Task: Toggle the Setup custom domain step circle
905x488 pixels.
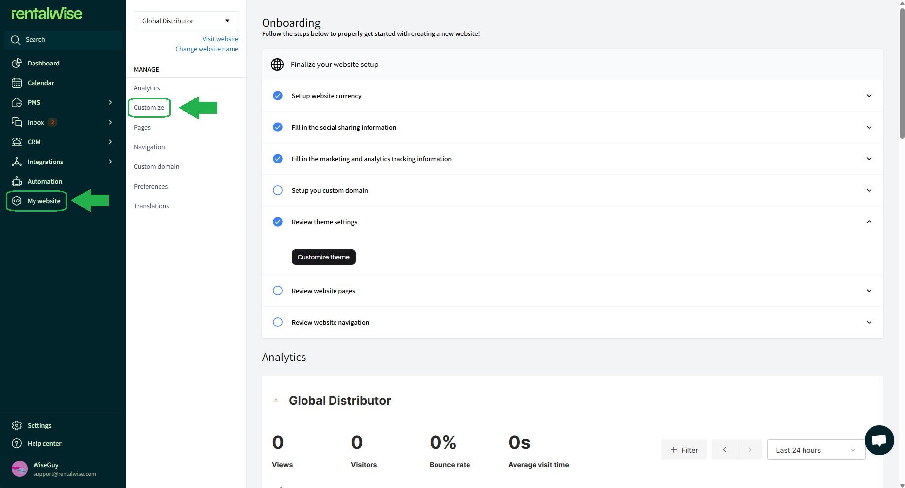Action: pos(278,190)
